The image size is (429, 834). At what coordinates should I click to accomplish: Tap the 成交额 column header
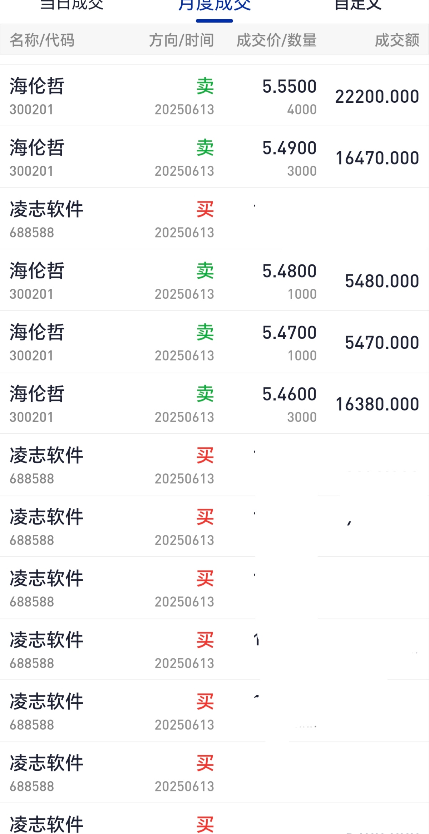397,40
